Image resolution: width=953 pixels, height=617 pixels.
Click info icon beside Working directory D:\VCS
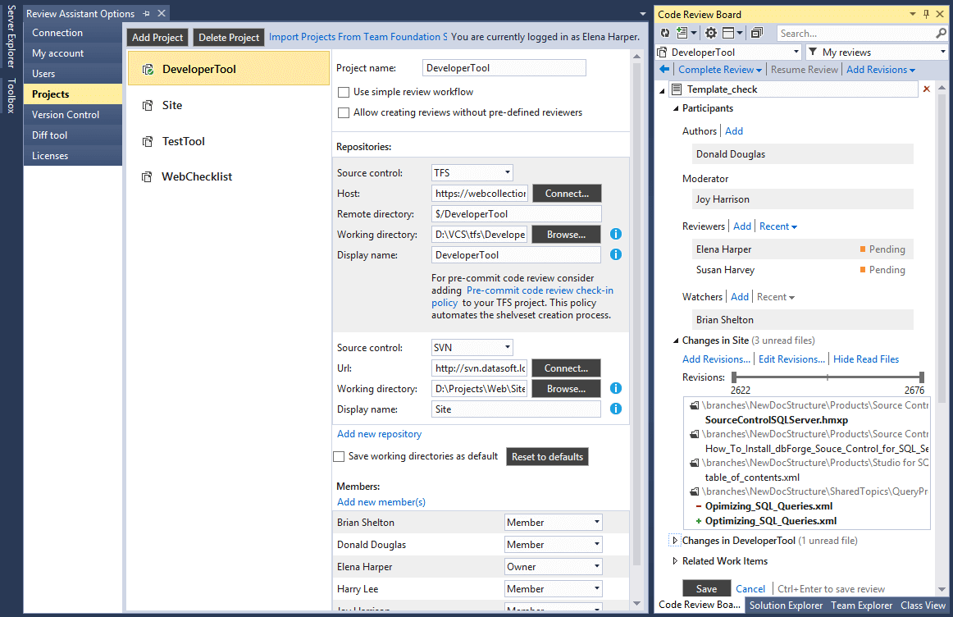(616, 235)
